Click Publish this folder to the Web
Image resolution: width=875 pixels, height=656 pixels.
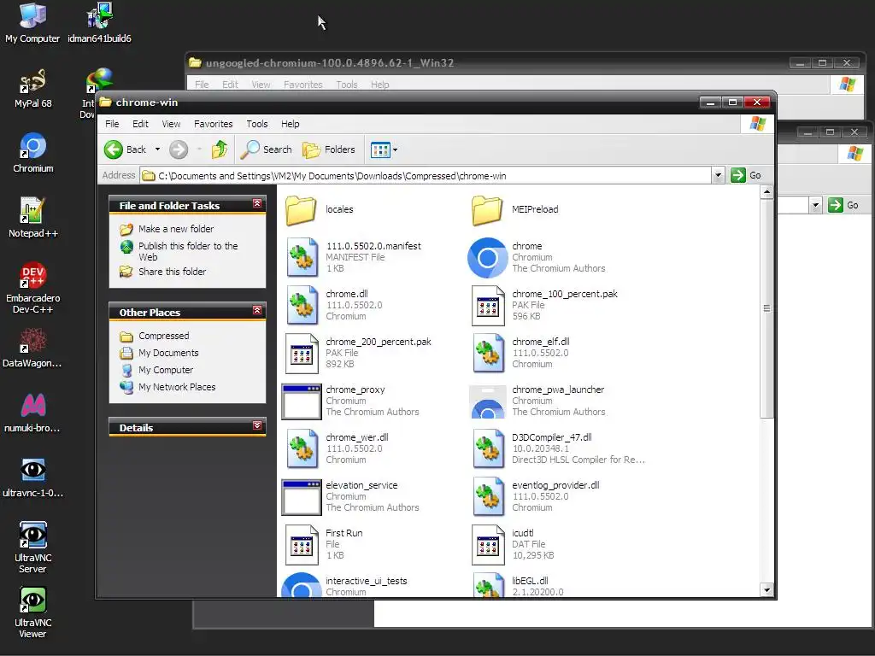188,252
